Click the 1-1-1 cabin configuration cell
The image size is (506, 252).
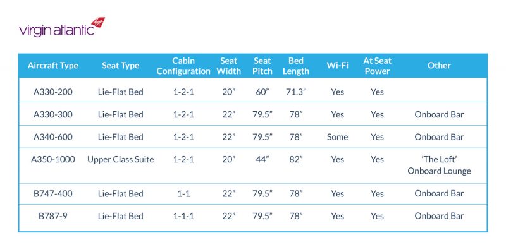pyautogui.click(x=183, y=216)
